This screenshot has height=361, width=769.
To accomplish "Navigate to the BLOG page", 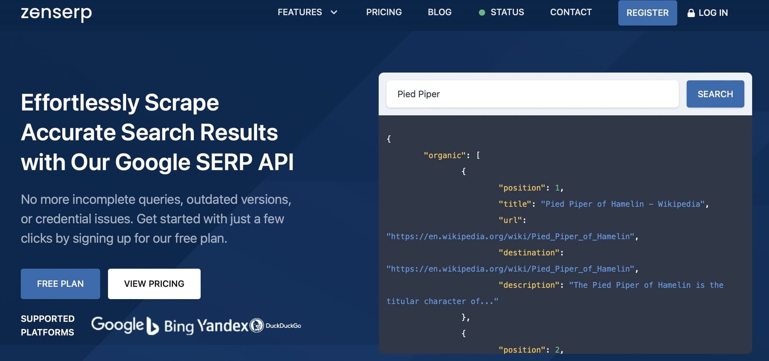I will coord(439,12).
